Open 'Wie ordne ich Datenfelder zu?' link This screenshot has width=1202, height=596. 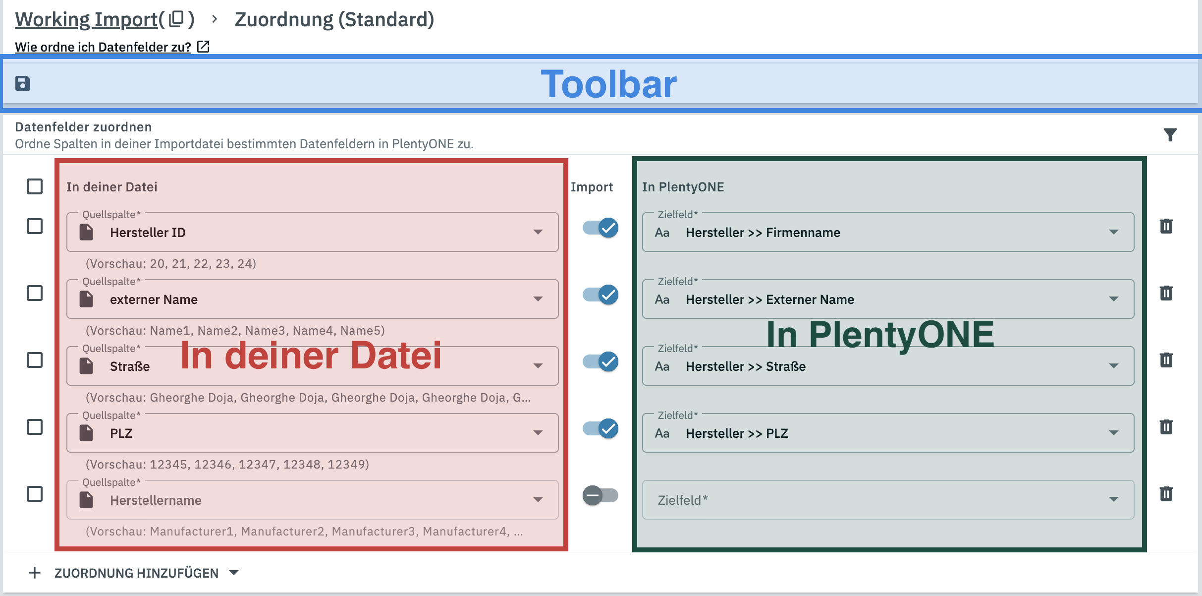click(103, 47)
